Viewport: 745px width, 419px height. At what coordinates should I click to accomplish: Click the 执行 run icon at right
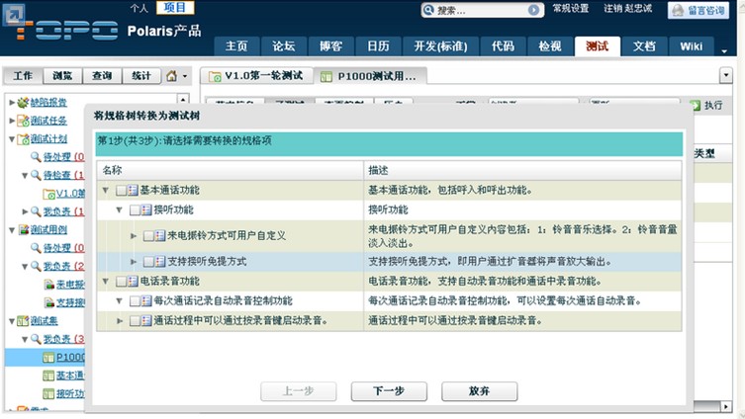coord(696,105)
